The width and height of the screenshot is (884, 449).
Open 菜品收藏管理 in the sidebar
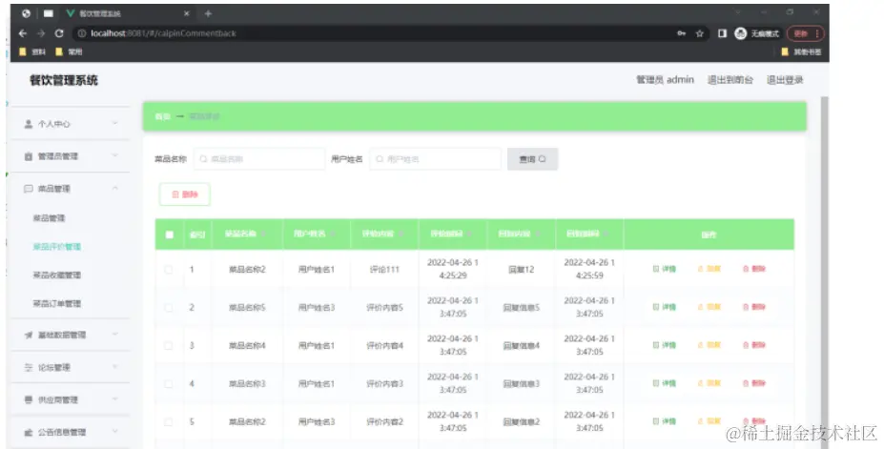tap(57, 275)
